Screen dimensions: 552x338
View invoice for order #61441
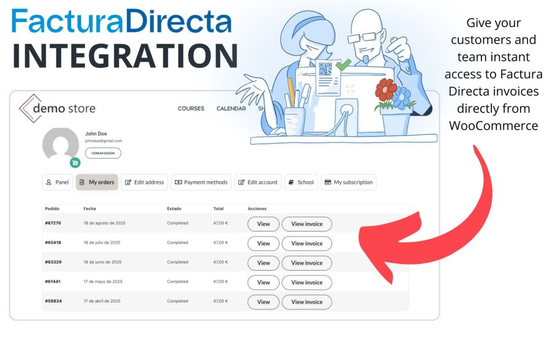point(307,282)
